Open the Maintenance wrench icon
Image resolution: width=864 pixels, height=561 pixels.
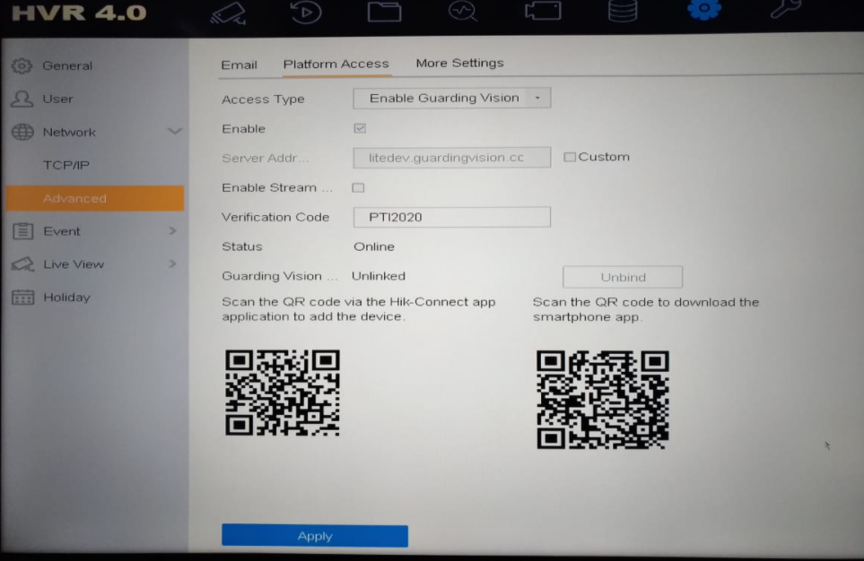pos(785,10)
